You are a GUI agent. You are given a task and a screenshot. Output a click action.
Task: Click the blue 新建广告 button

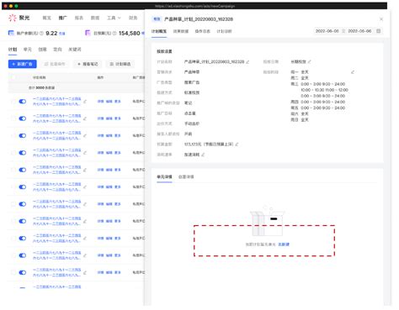pos(23,64)
